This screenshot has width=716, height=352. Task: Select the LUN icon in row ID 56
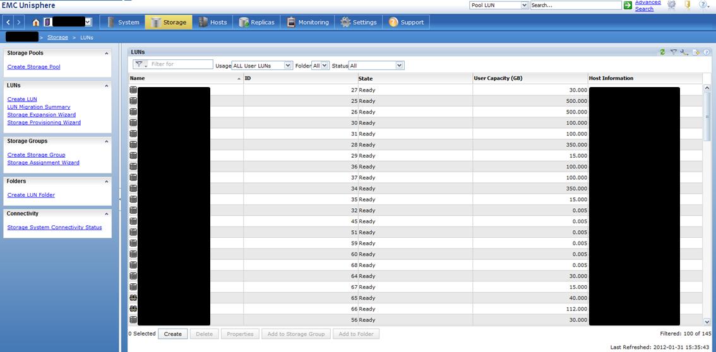point(133,320)
